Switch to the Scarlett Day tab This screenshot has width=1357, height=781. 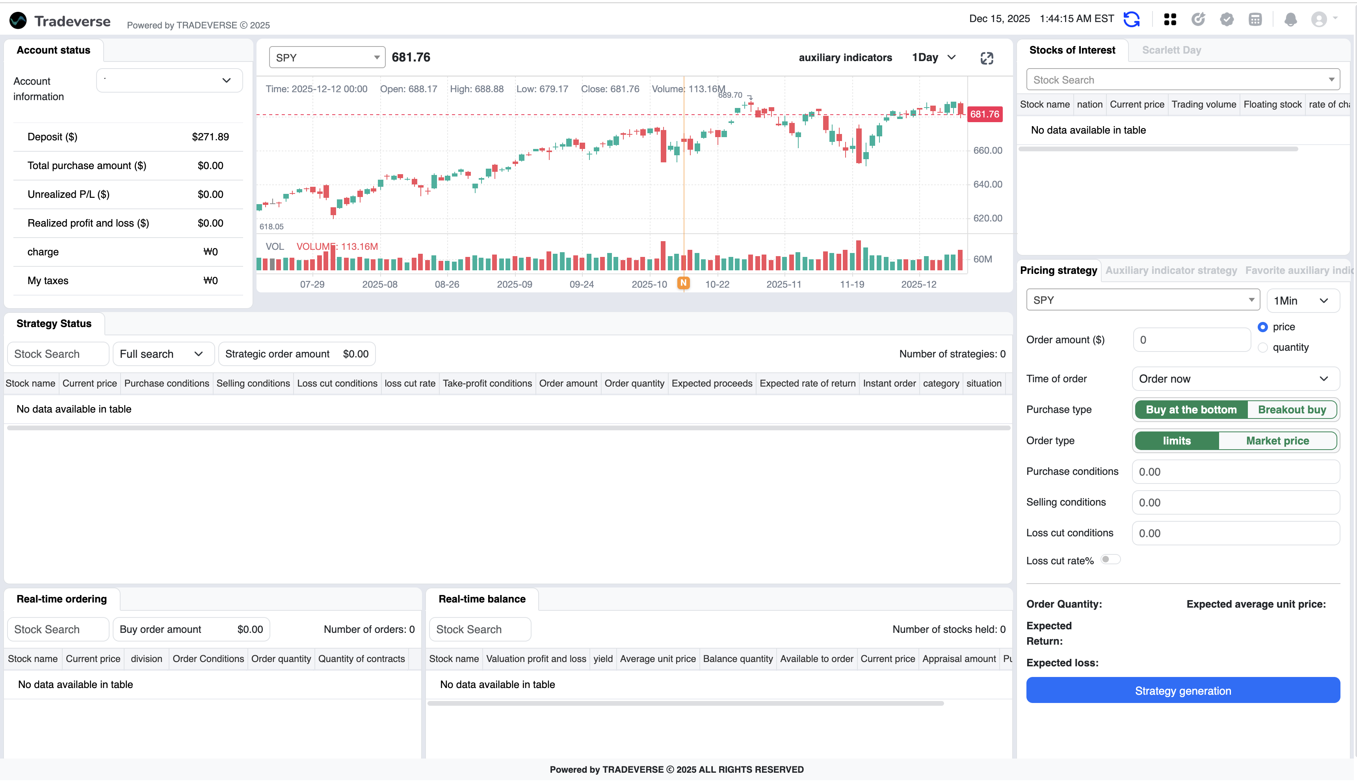1171,50
